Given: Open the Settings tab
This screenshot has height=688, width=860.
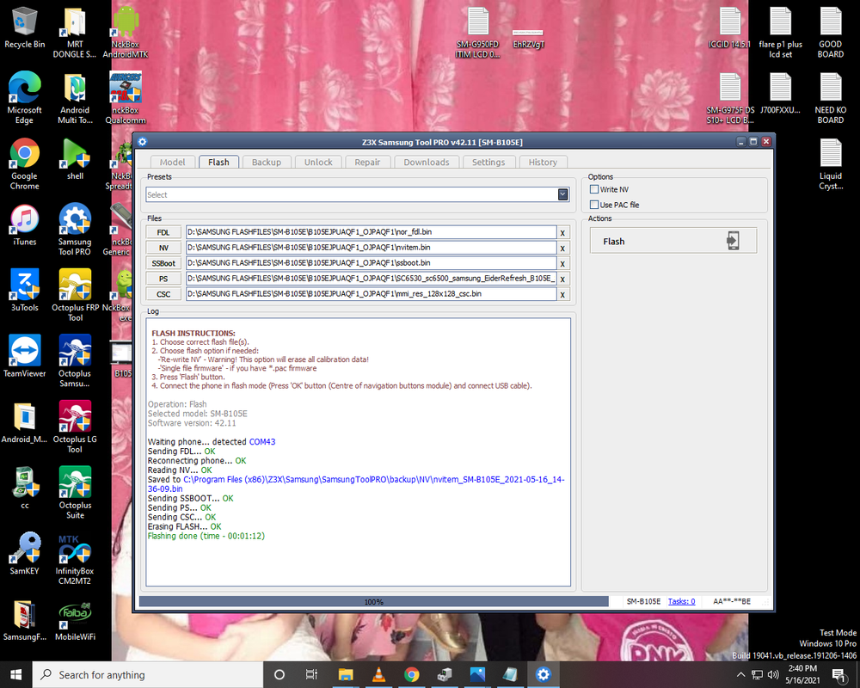Looking at the screenshot, I should (x=488, y=162).
